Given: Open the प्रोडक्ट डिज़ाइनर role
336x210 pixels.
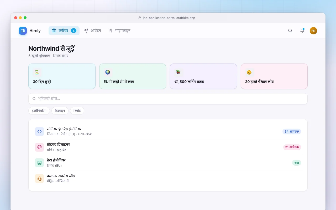Looking at the screenshot, I should click(x=168, y=147).
